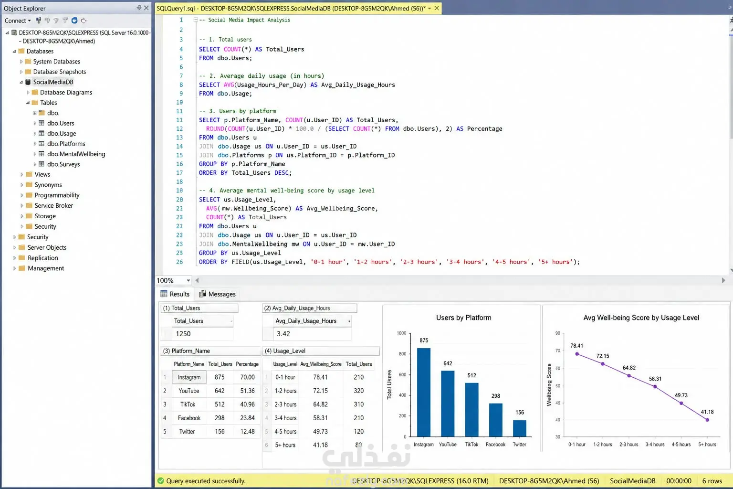The width and height of the screenshot is (733, 489).
Task: Collapse the SocialMediaDB node
Action: pyautogui.click(x=21, y=82)
